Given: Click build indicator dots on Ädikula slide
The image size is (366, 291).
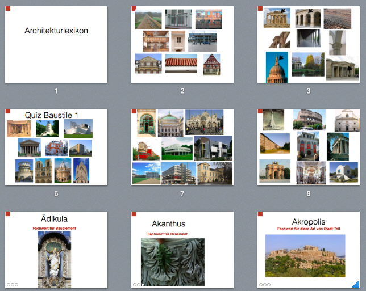Looking at the screenshot, I should [x=13, y=284].
